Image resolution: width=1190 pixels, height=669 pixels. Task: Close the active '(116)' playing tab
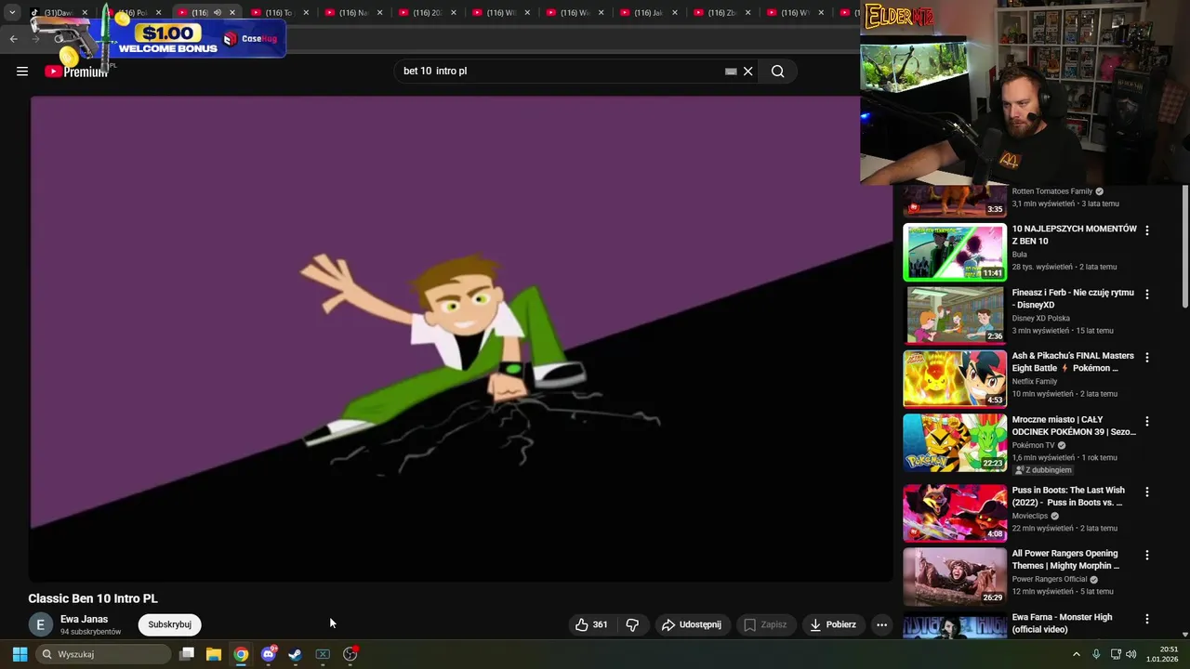point(232,13)
